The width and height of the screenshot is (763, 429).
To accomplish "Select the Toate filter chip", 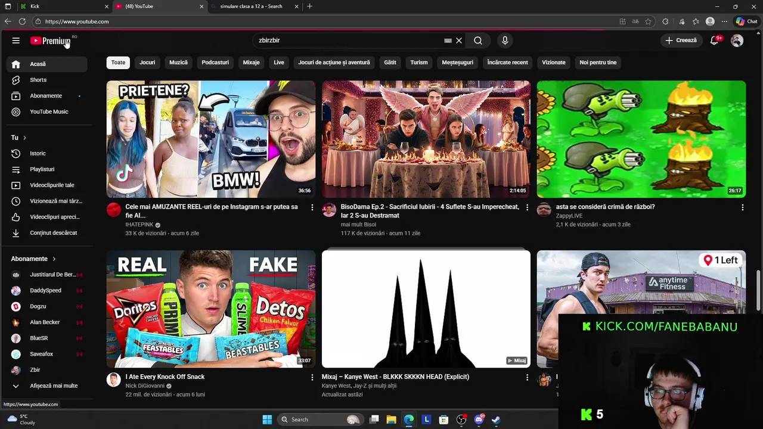I will coord(118,63).
